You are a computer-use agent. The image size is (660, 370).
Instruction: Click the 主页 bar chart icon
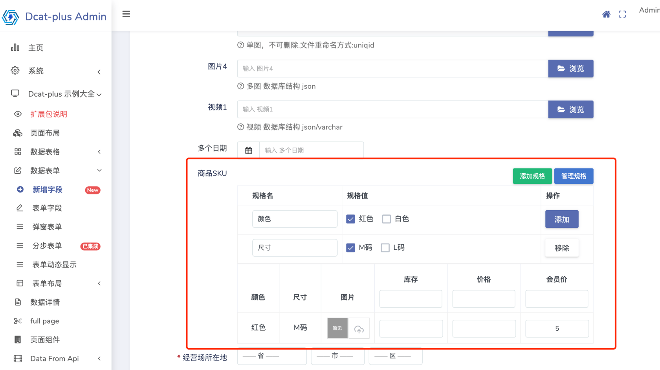[x=15, y=48]
